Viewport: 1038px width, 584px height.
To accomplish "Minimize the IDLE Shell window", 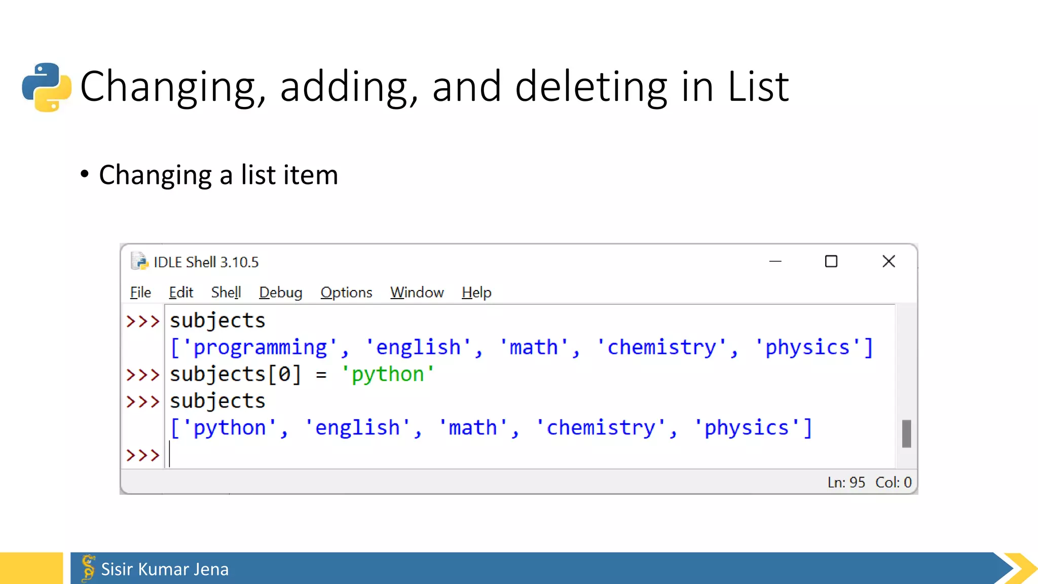I will point(775,262).
